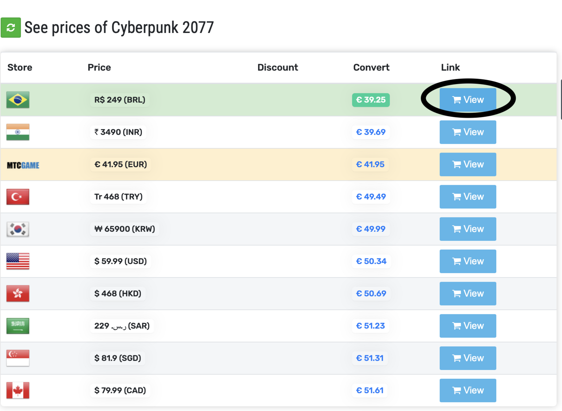Open View link for ₹ 3490 INR
The height and width of the screenshot is (411, 562).
tap(468, 132)
